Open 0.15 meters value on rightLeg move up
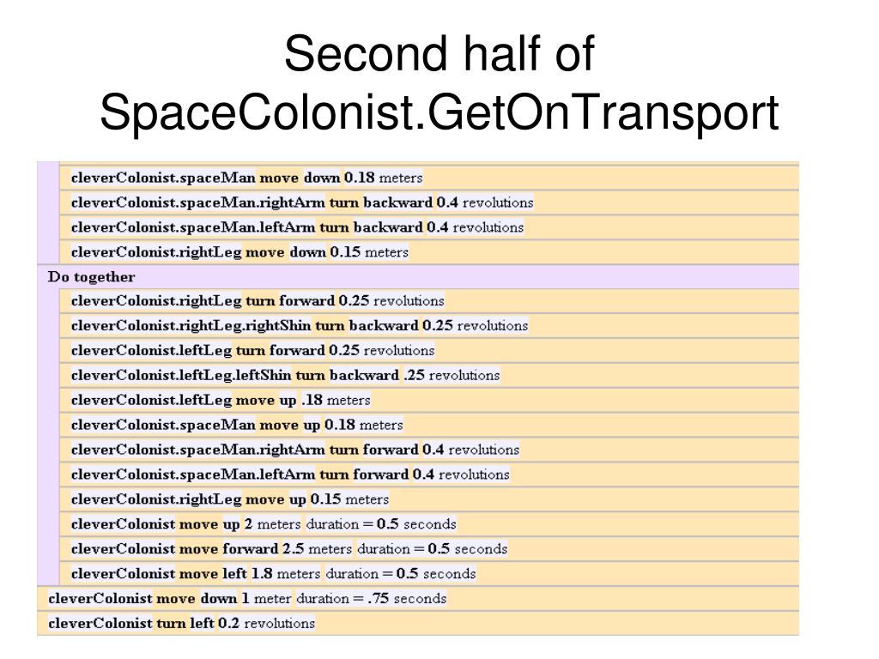The width and height of the screenshot is (879, 659). pyautogui.click(x=350, y=499)
